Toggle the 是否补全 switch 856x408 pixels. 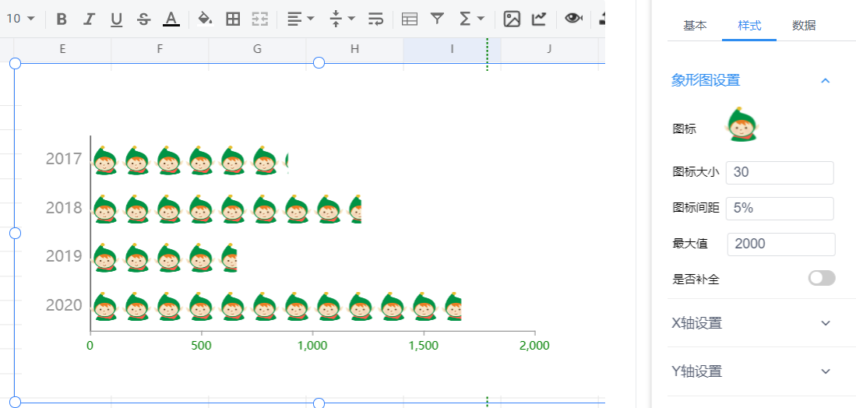[x=822, y=278]
